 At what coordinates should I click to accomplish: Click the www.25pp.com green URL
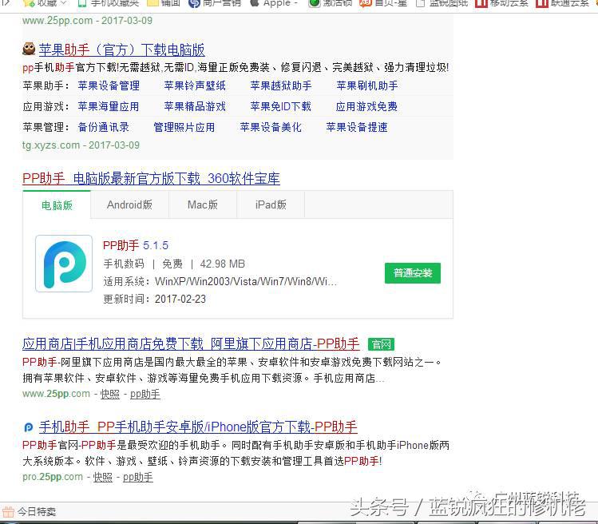[57, 394]
